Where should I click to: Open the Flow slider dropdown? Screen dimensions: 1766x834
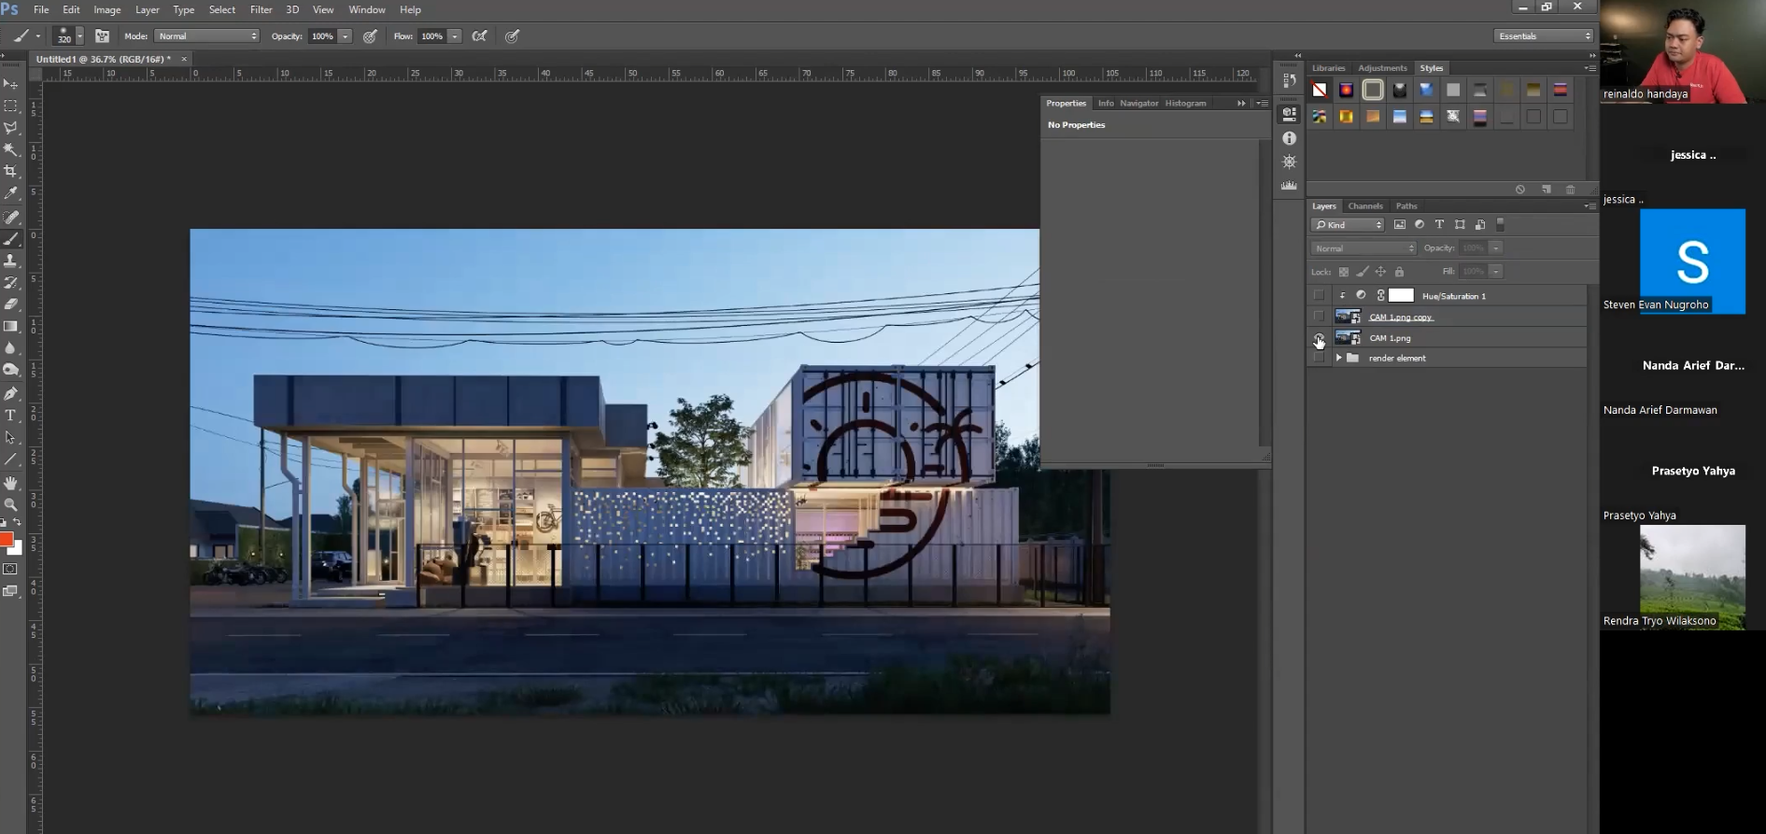pos(454,36)
